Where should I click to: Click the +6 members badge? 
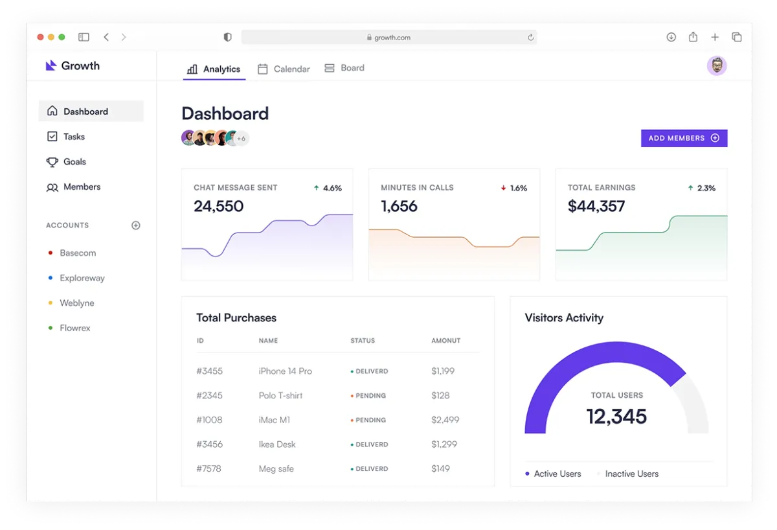click(242, 138)
